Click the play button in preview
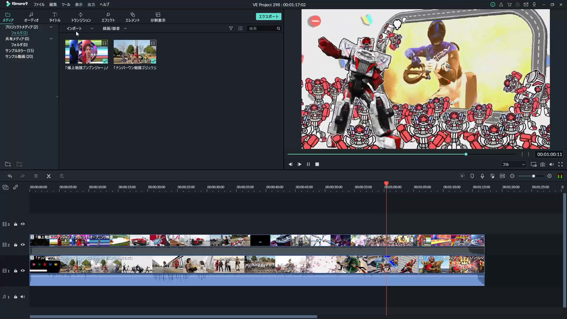 tap(299, 164)
